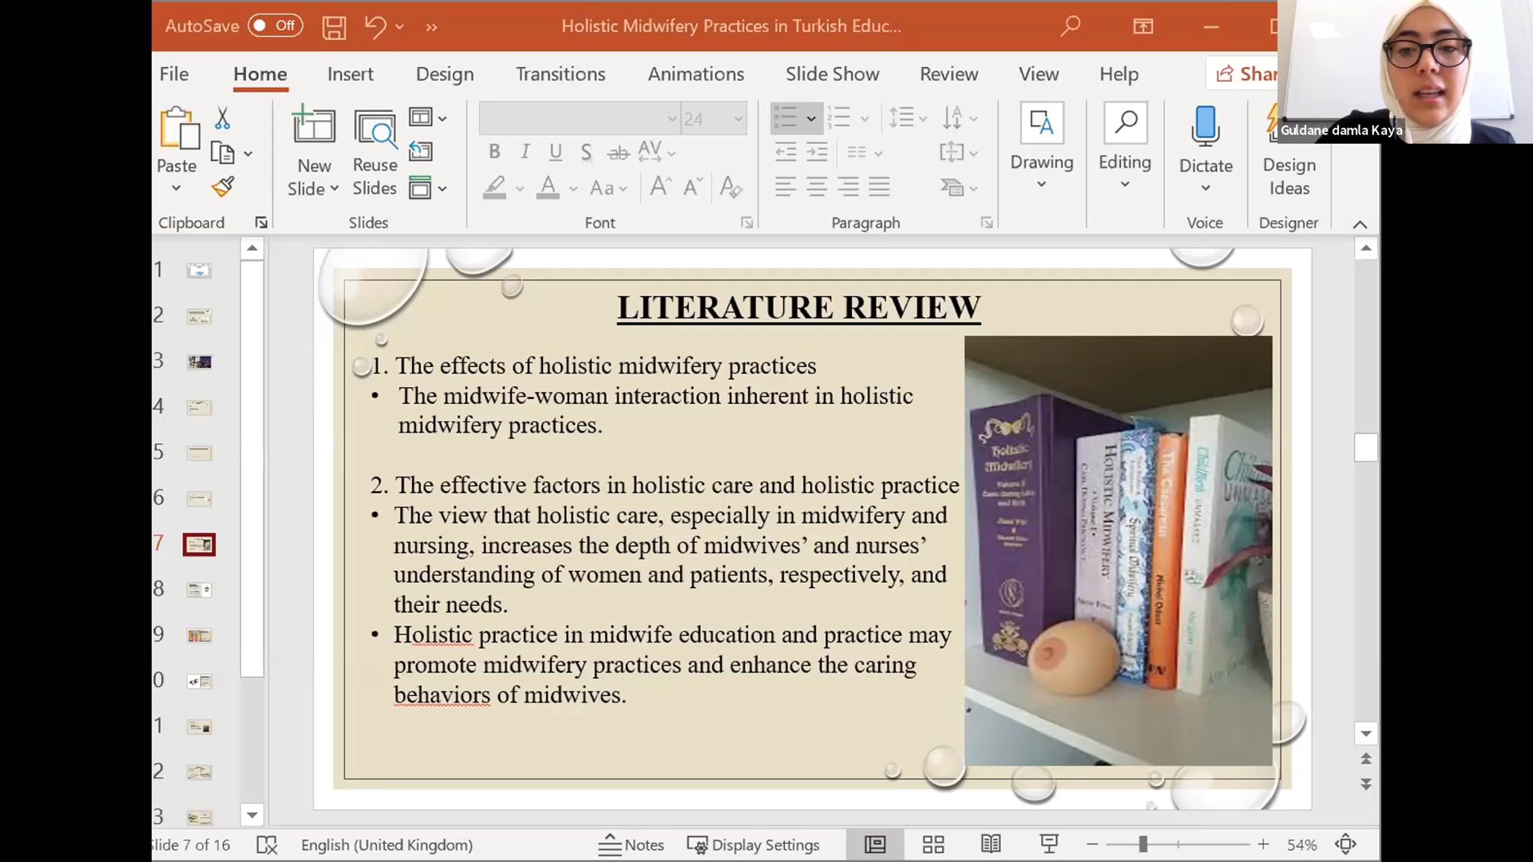This screenshot has height=862, width=1533.
Task: Click the Format Painter brush icon
Action: 223,187
